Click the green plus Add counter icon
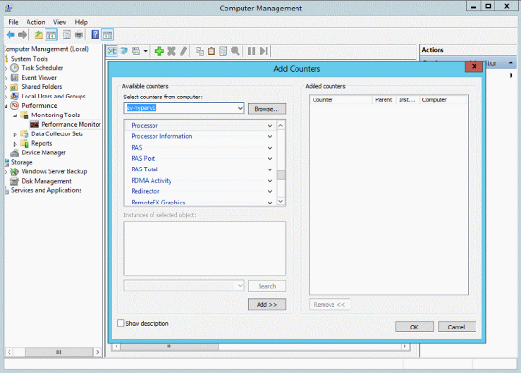The width and height of the screenshot is (521, 373). [159, 51]
